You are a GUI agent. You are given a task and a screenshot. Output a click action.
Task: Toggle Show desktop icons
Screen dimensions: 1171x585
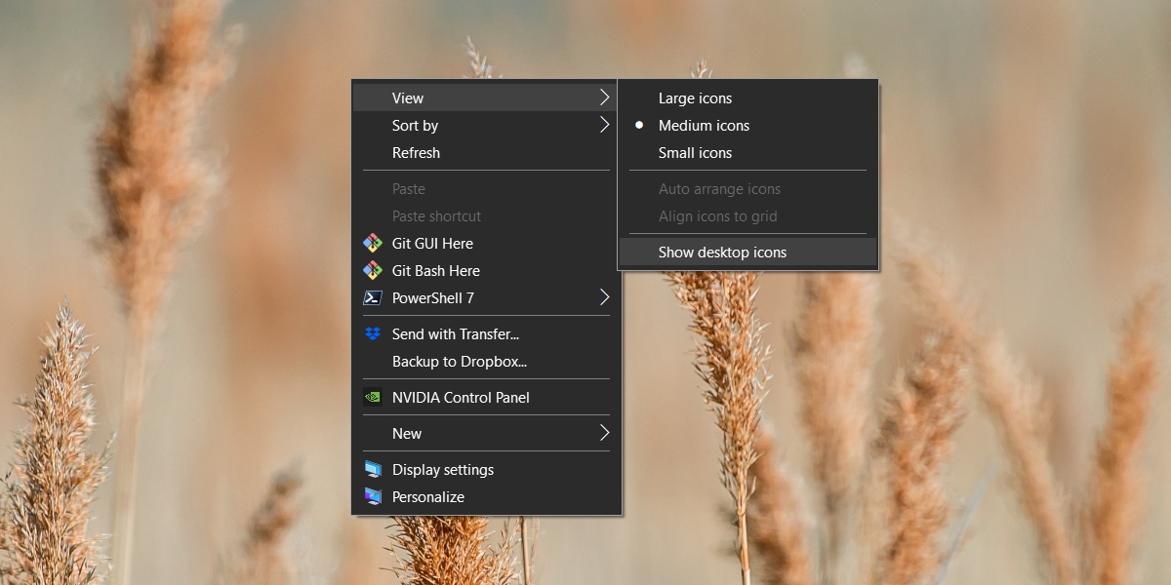point(747,253)
